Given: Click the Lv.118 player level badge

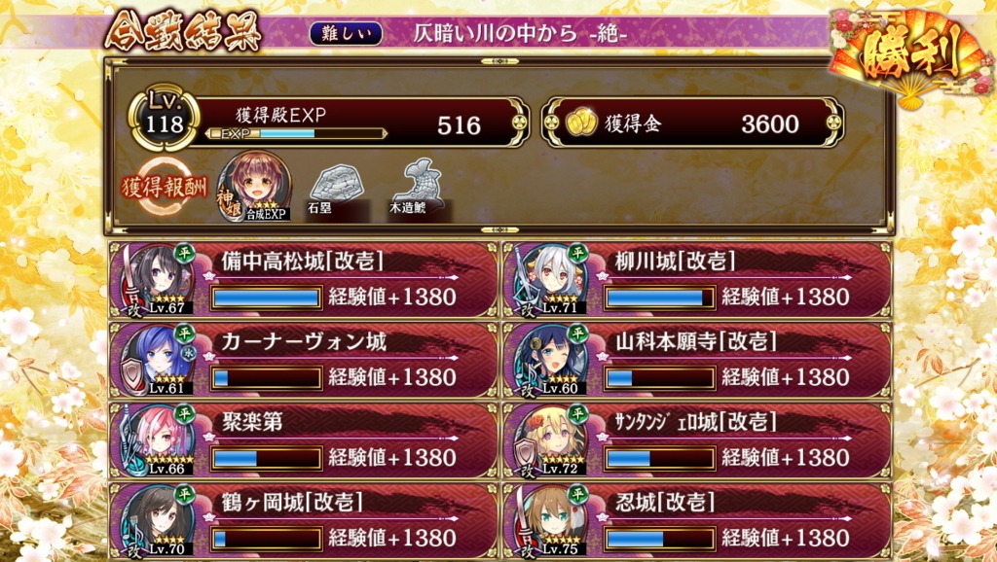Looking at the screenshot, I should (164, 118).
